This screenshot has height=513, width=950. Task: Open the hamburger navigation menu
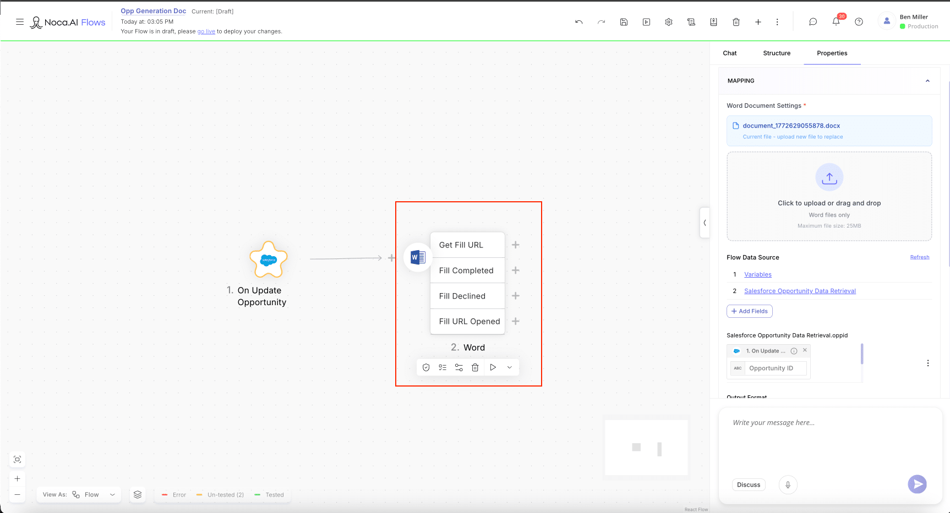(20, 22)
